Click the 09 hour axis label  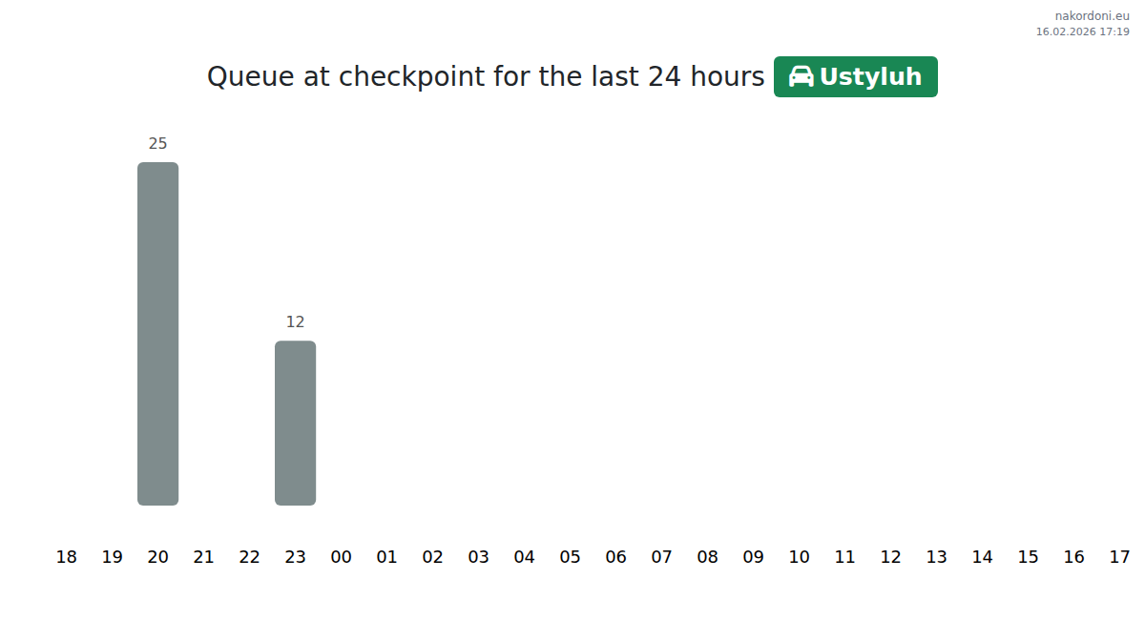(x=753, y=557)
